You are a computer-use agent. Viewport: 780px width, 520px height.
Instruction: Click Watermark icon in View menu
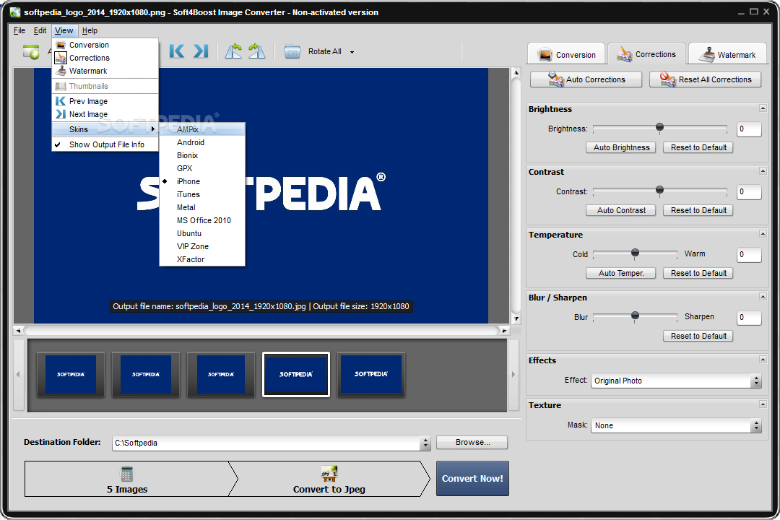coord(61,71)
